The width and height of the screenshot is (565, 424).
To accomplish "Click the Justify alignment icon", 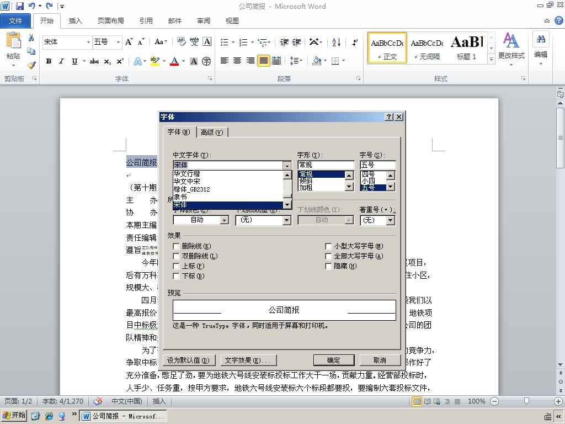I will coord(263,61).
